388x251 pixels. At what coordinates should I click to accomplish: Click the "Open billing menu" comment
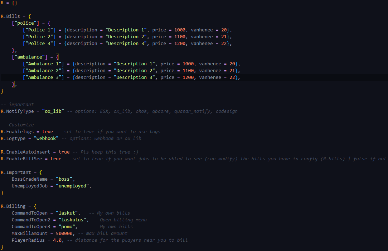[x=119, y=220]
